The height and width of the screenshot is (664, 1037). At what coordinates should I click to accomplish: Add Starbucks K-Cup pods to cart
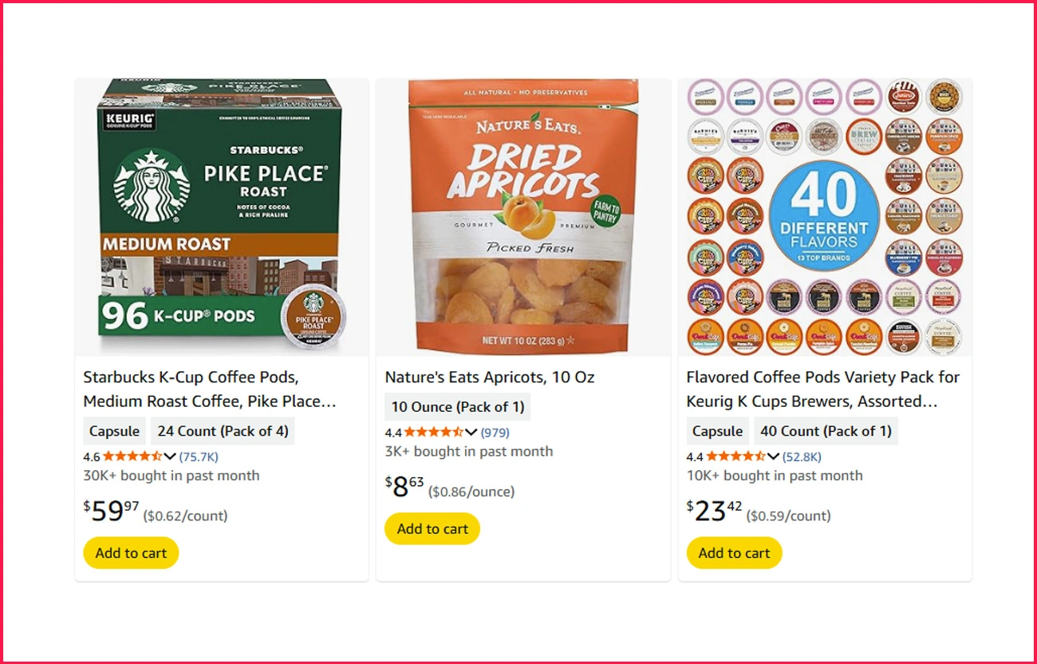coord(131,553)
